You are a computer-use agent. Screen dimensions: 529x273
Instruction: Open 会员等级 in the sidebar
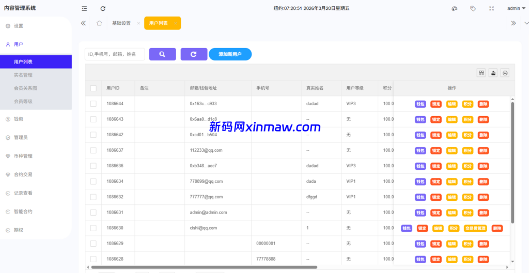(x=36, y=102)
